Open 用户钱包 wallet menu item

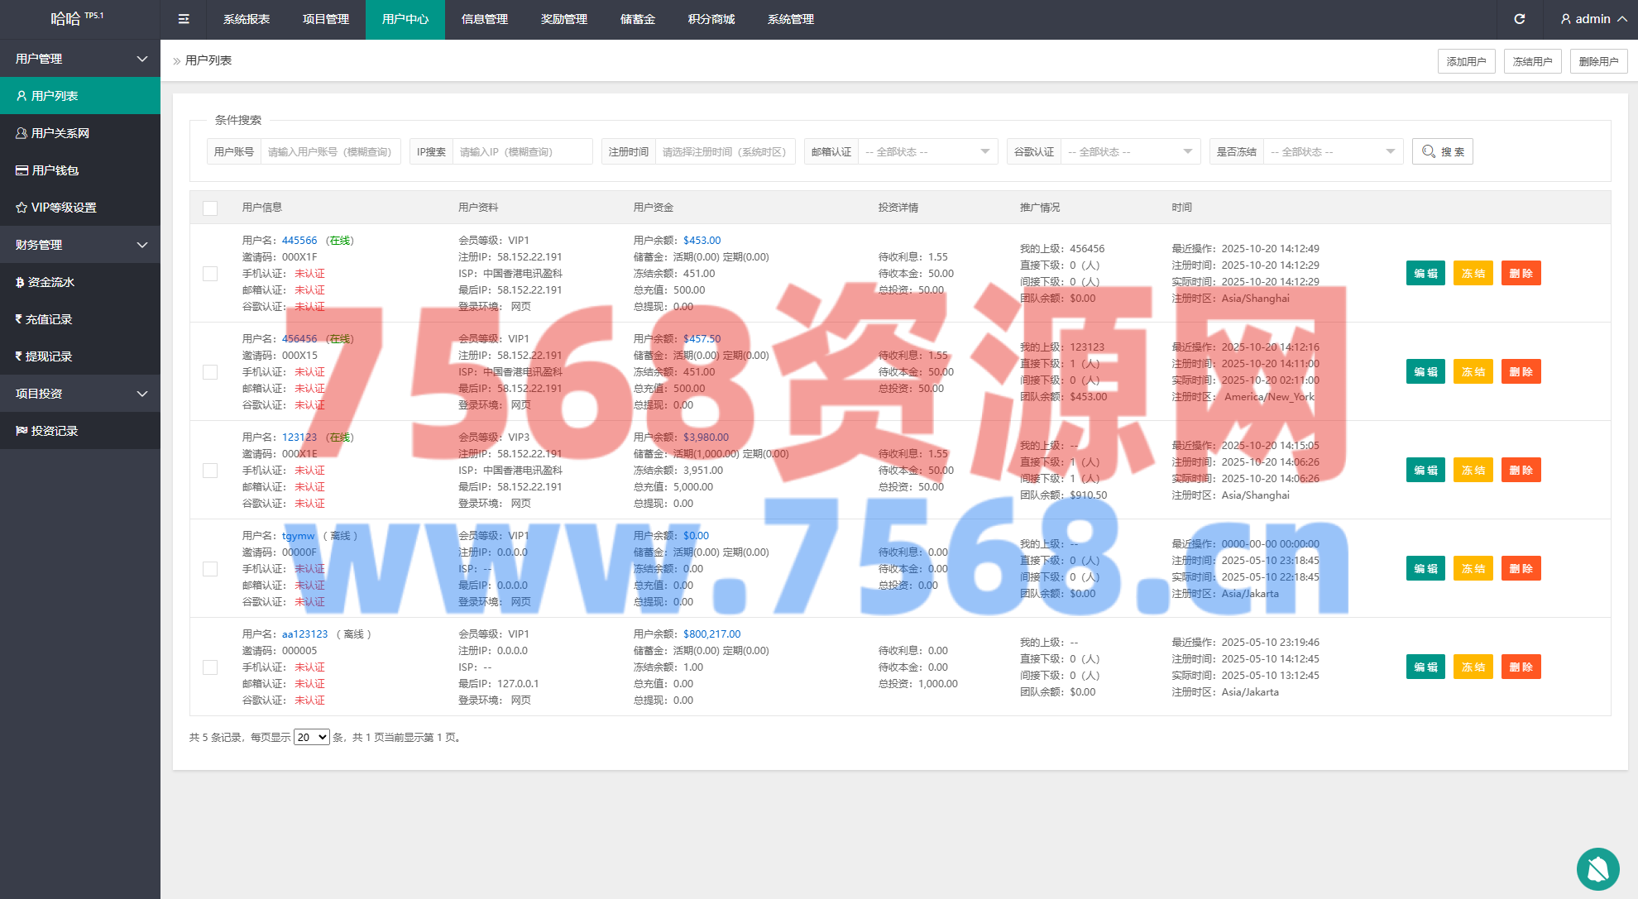tap(55, 170)
